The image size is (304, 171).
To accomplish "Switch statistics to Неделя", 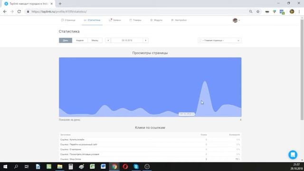I will tap(80, 40).
